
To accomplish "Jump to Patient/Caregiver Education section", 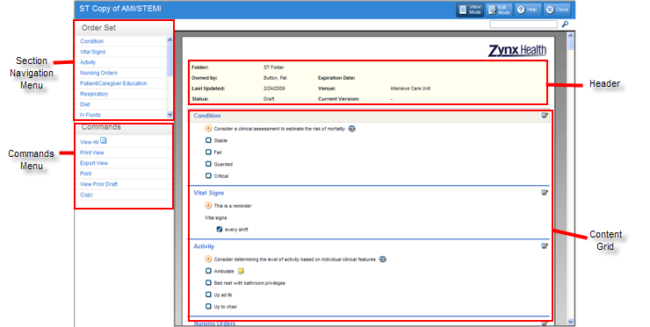I will [113, 83].
